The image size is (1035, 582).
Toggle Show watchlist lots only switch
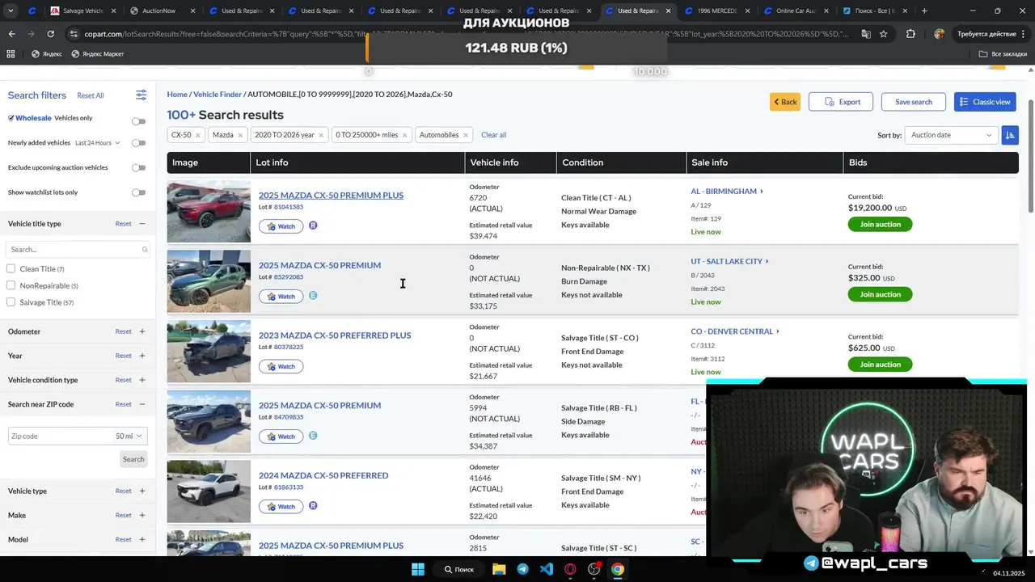139,192
